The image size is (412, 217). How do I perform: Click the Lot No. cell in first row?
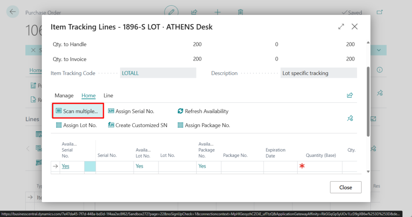(x=177, y=166)
